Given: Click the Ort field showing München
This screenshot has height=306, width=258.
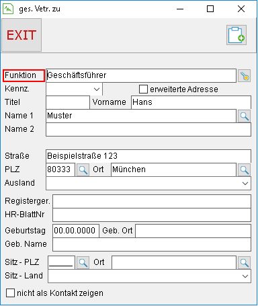Looking at the screenshot, I should [x=173, y=169].
